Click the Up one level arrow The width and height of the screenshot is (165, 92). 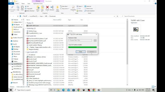pos(18,16)
